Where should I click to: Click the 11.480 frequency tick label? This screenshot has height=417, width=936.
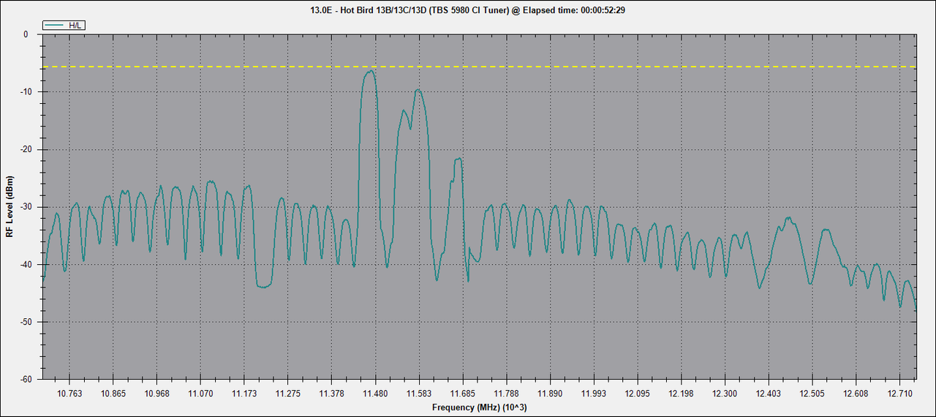pyautogui.click(x=375, y=394)
